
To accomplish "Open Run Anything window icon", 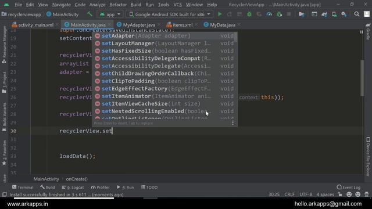I will [314, 15].
